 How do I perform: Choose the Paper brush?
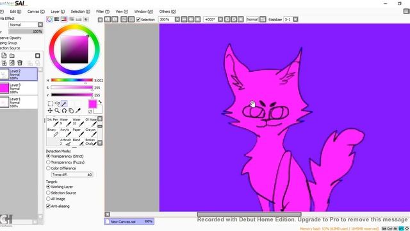point(78,132)
